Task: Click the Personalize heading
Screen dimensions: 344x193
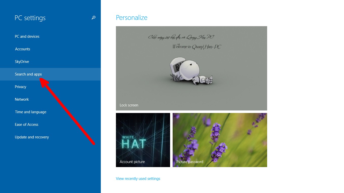Action: click(132, 18)
